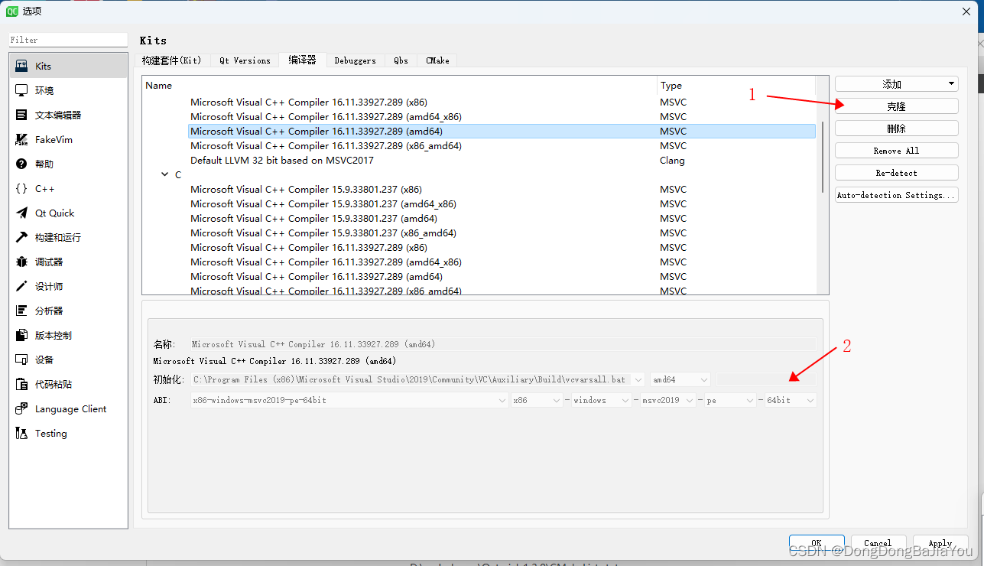984x566 pixels.
Task: Click the 名称 compiler name field
Action: 503,344
